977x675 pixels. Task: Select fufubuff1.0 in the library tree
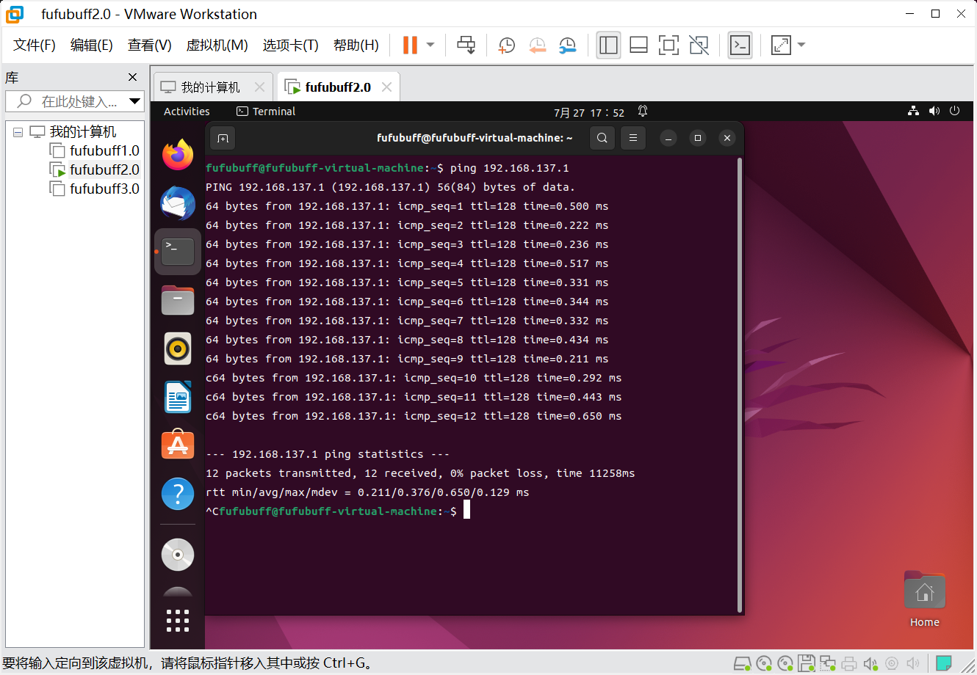[104, 150]
